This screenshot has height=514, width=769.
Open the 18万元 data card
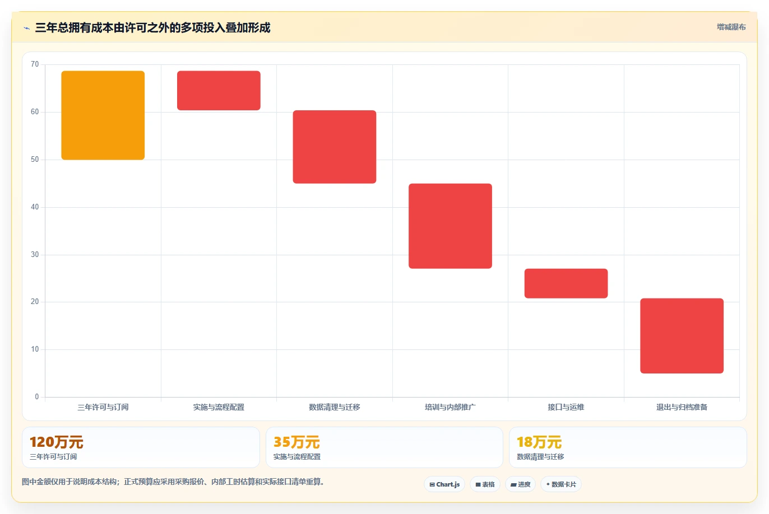(628, 447)
